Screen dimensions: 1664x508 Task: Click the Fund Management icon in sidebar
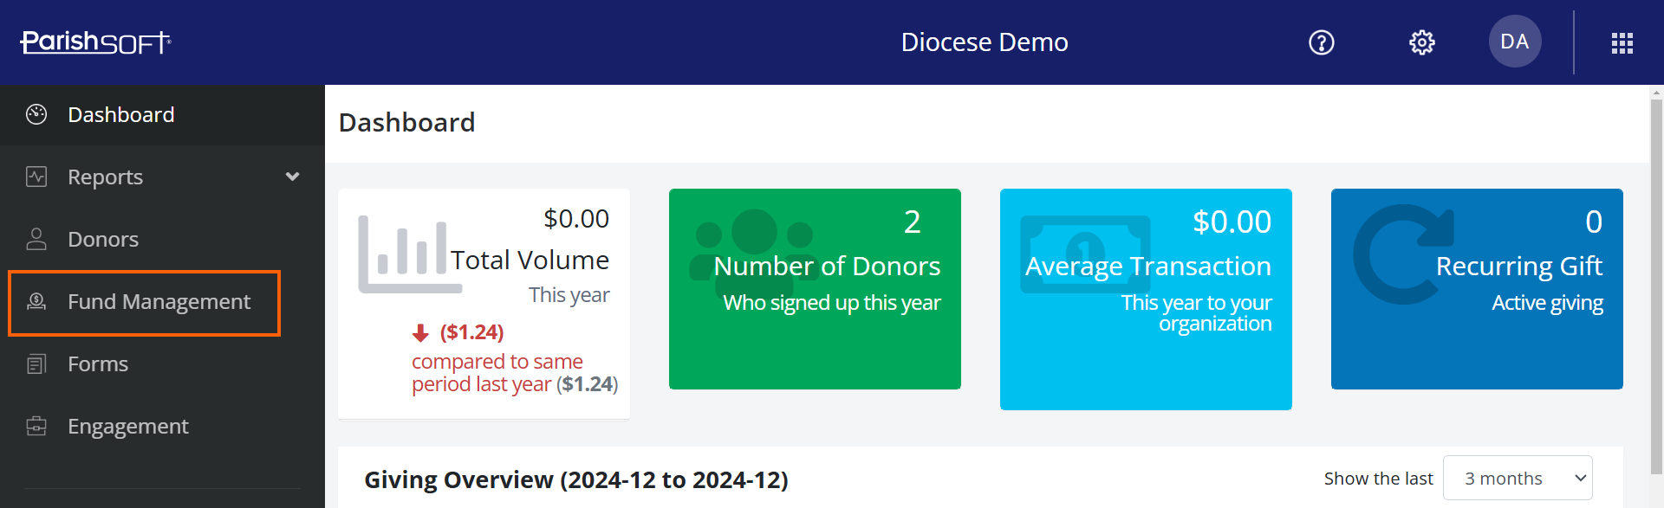pyautogui.click(x=36, y=301)
